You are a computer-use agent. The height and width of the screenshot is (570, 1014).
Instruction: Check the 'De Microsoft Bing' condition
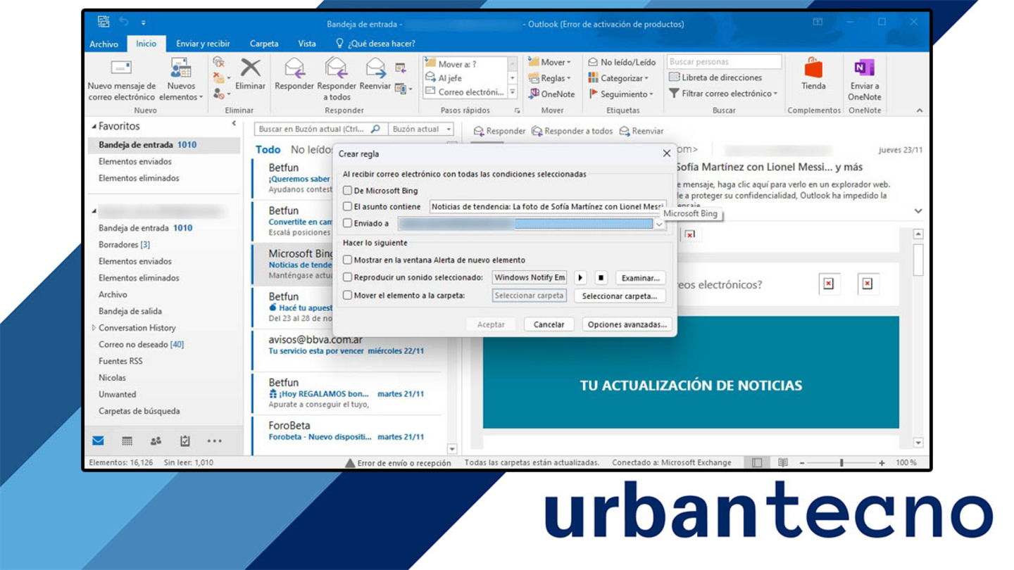(x=348, y=191)
